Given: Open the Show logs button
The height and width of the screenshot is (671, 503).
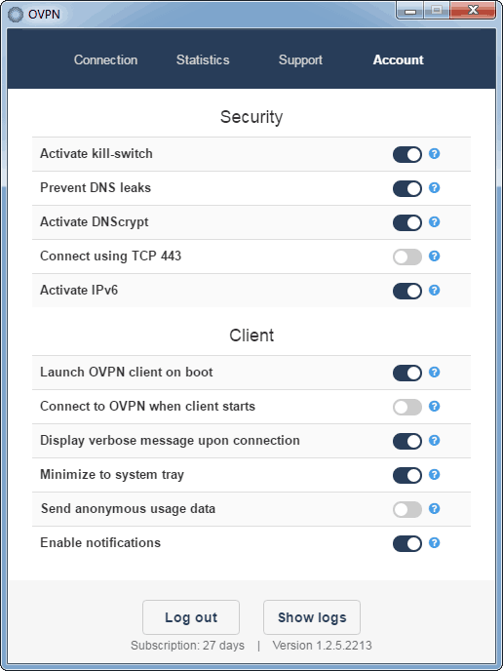Looking at the screenshot, I should pyautogui.click(x=312, y=617).
